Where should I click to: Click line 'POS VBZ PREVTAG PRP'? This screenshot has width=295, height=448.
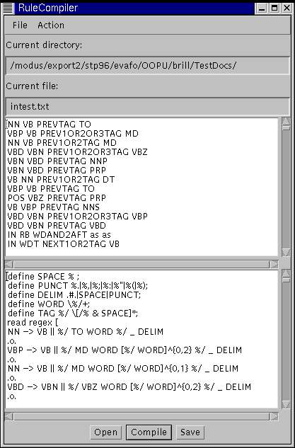[x=57, y=197]
